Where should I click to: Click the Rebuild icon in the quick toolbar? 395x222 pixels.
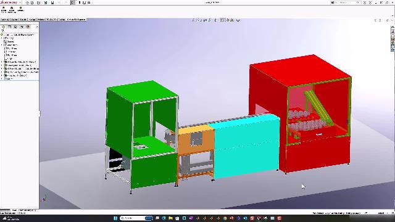pos(80,2)
